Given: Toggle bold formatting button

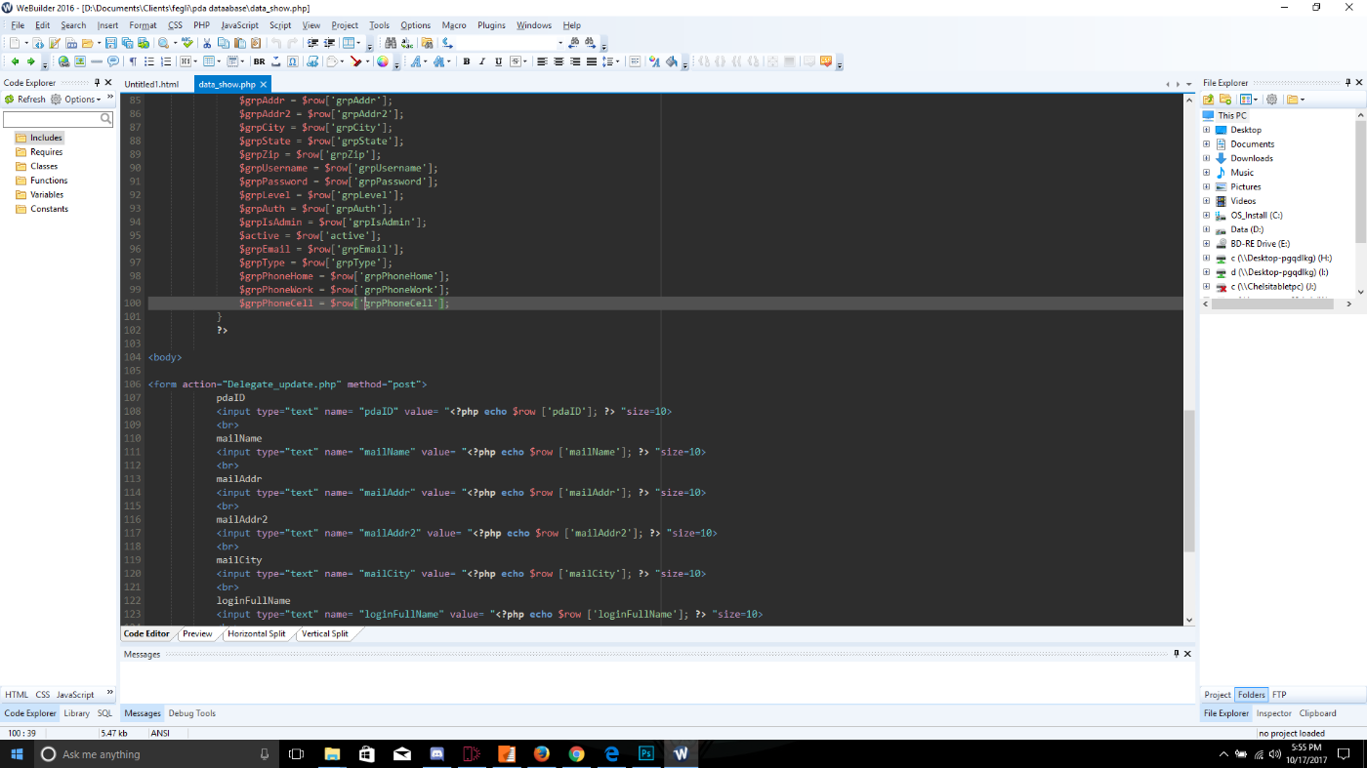Looking at the screenshot, I should [x=467, y=61].
